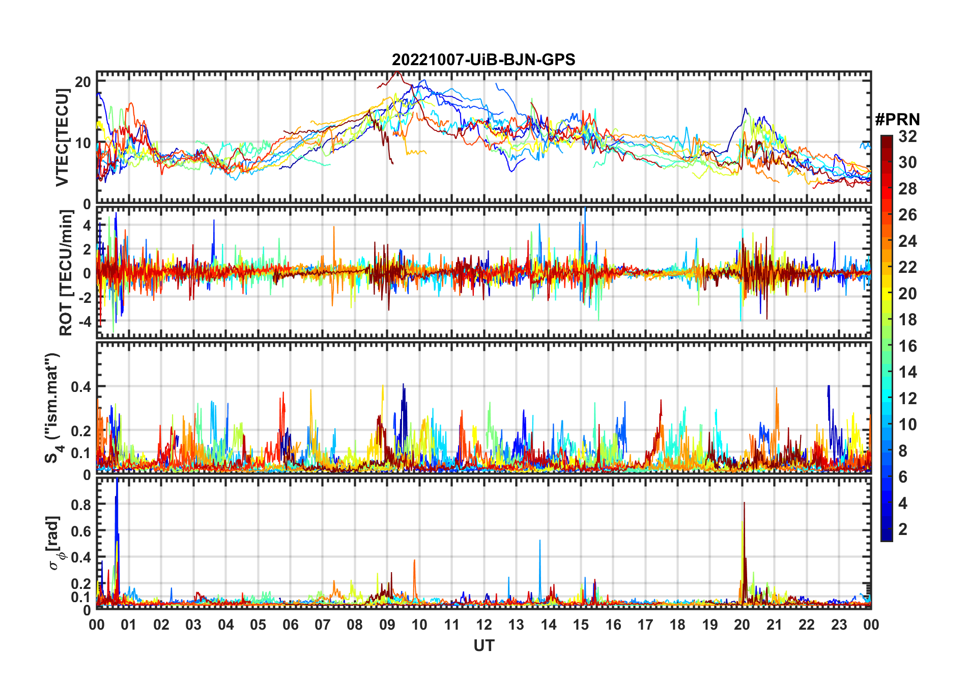This screenshot has height=677, width=968.
Task: Click x-axis hour tick 11
Action: click(452, 625)
